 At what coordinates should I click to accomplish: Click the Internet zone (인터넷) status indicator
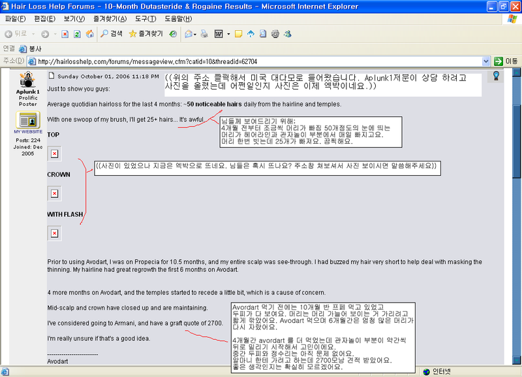(437, 372)
